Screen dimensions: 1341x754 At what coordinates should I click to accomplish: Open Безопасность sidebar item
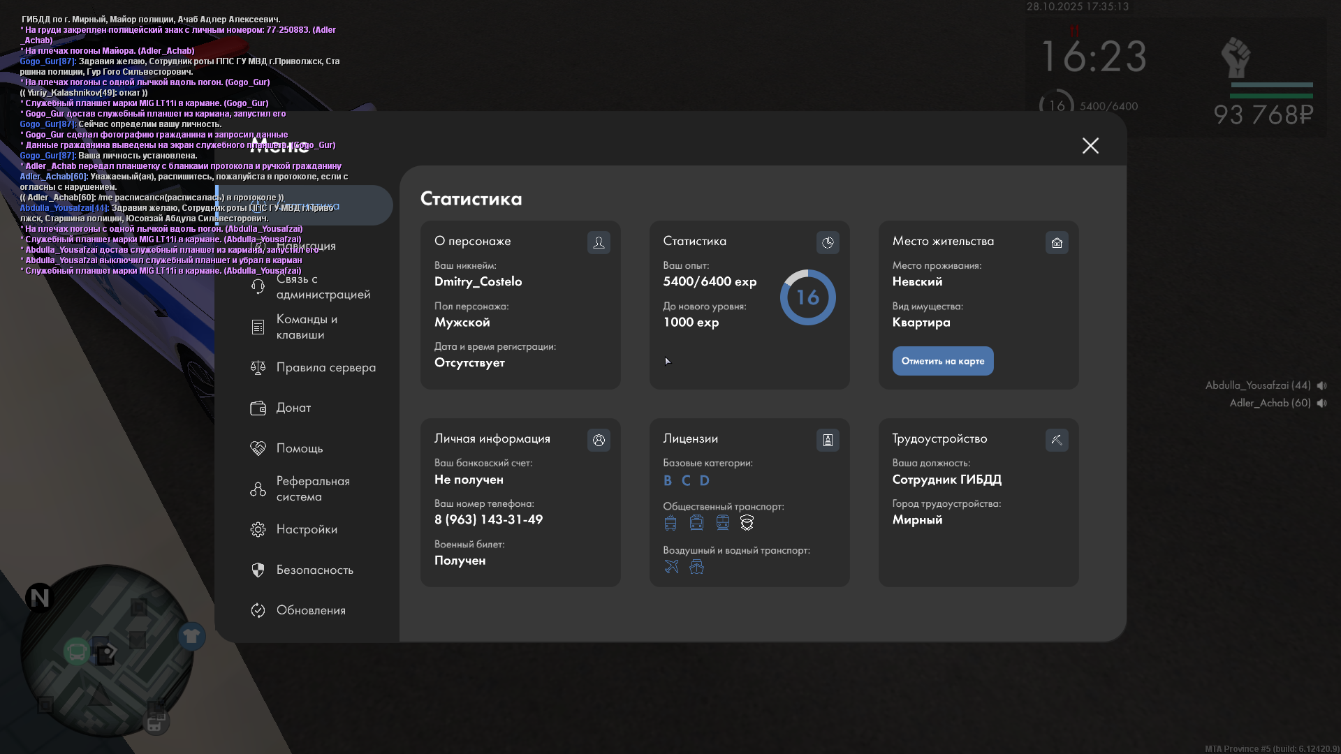pyautogui.click(x=314, y=570)
